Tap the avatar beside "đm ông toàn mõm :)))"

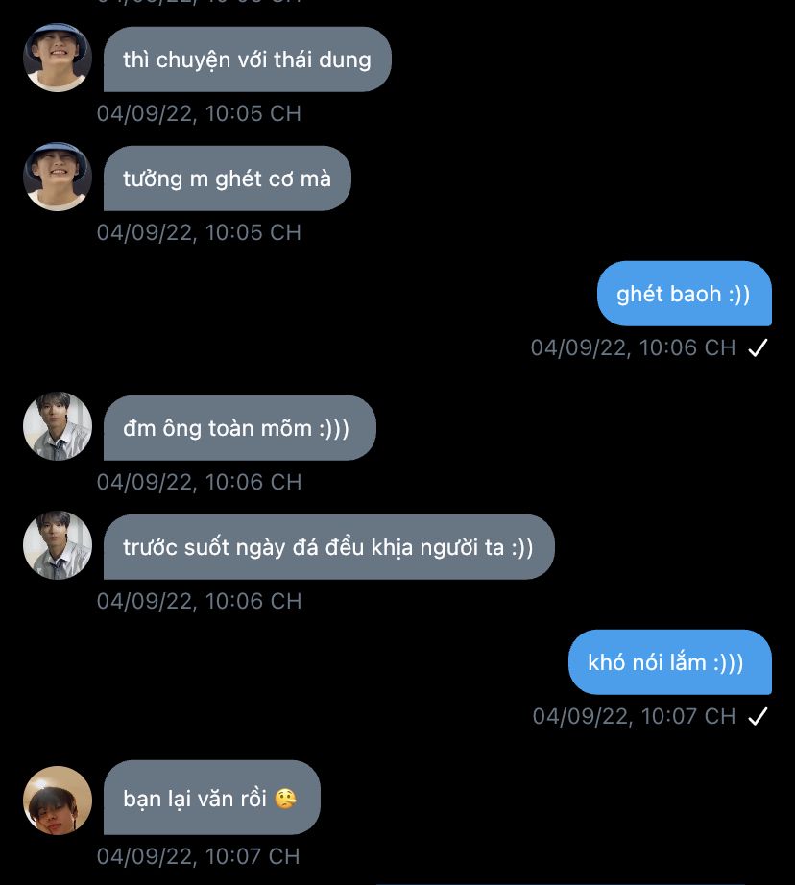(58, 426)
